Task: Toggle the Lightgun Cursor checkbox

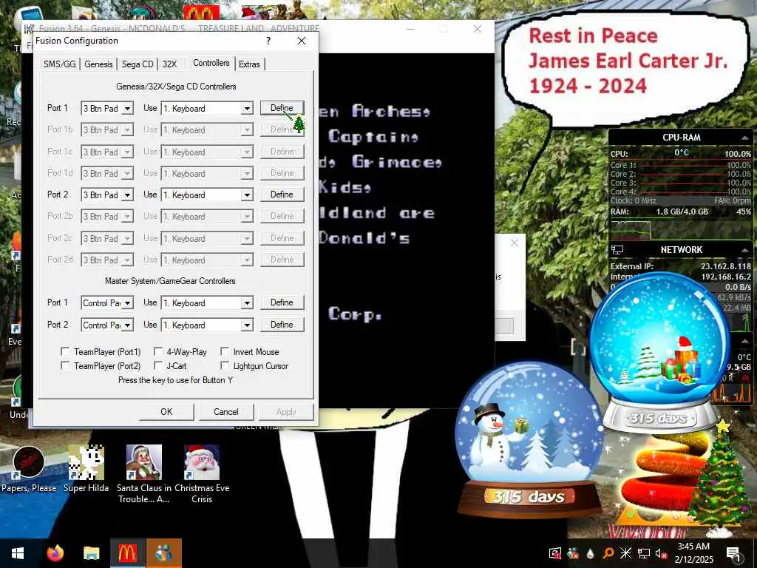Action: [x=225, y=365]
